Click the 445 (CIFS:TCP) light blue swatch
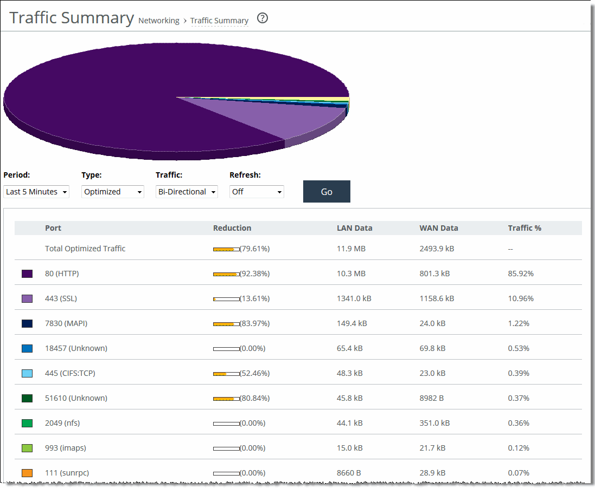The image size is (595, 488). (26, 373)
